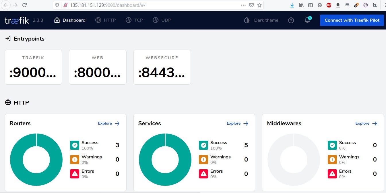
Task: Select the WEBSECURE entrypoint card
Action: tap(162, 67)
